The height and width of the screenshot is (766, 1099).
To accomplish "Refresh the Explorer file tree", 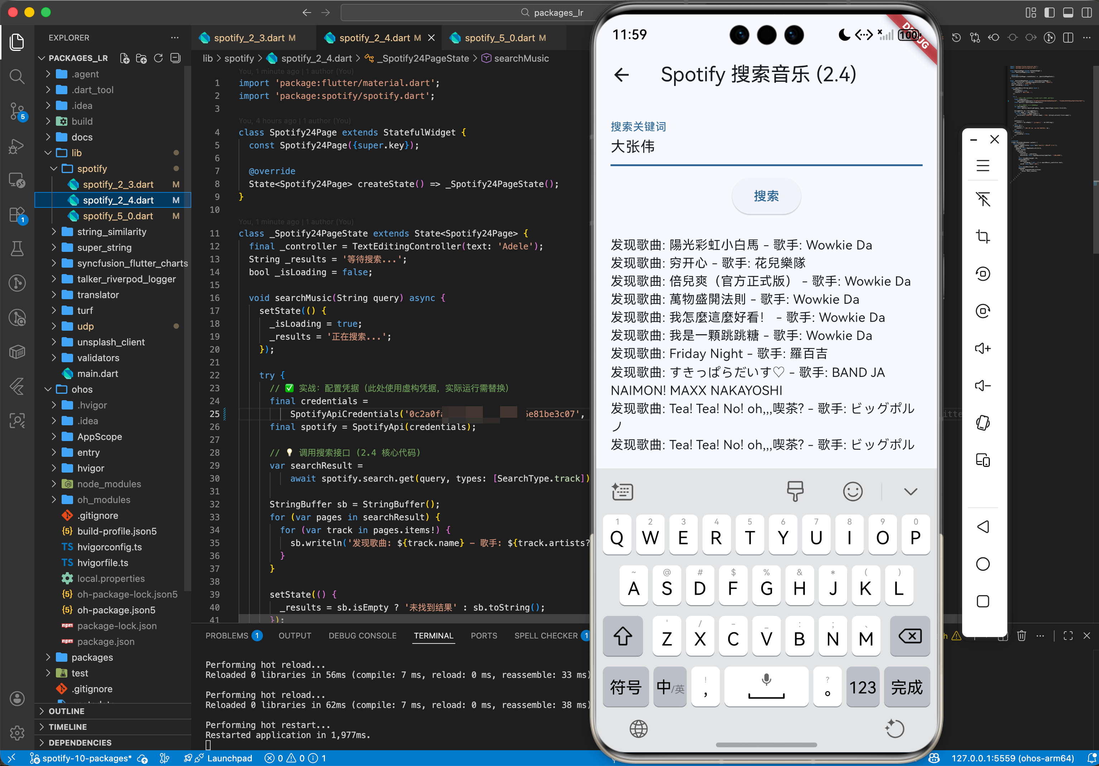I will pyautogui.click(x=158, y=58).
